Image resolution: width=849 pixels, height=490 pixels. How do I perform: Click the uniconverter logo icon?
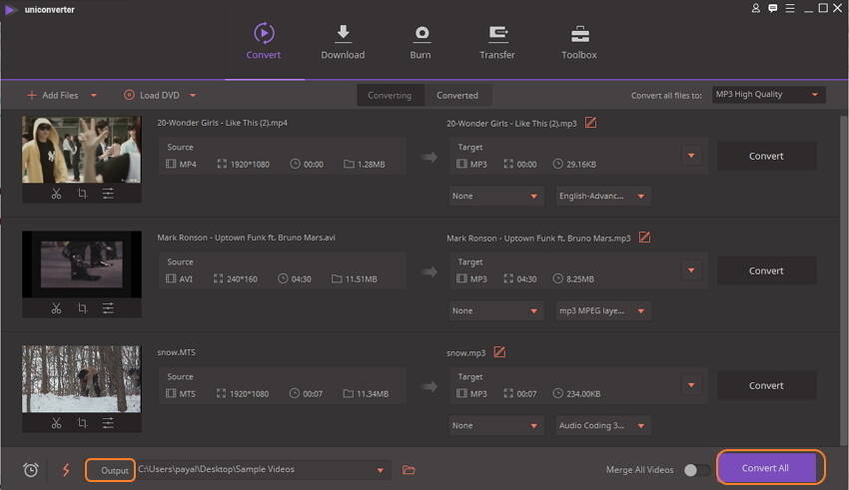10,9
